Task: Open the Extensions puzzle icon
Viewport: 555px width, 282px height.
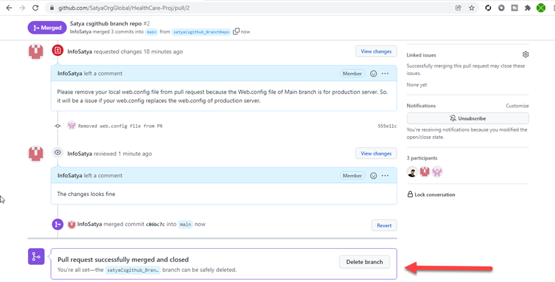Action: pos(528,8)
